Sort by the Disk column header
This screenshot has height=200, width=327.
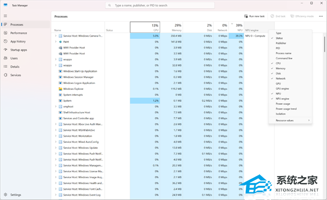pyautogui.click(x=198, y=27)
